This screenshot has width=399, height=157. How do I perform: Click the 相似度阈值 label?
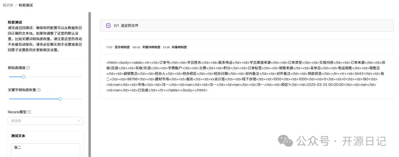tap(17, 68)
